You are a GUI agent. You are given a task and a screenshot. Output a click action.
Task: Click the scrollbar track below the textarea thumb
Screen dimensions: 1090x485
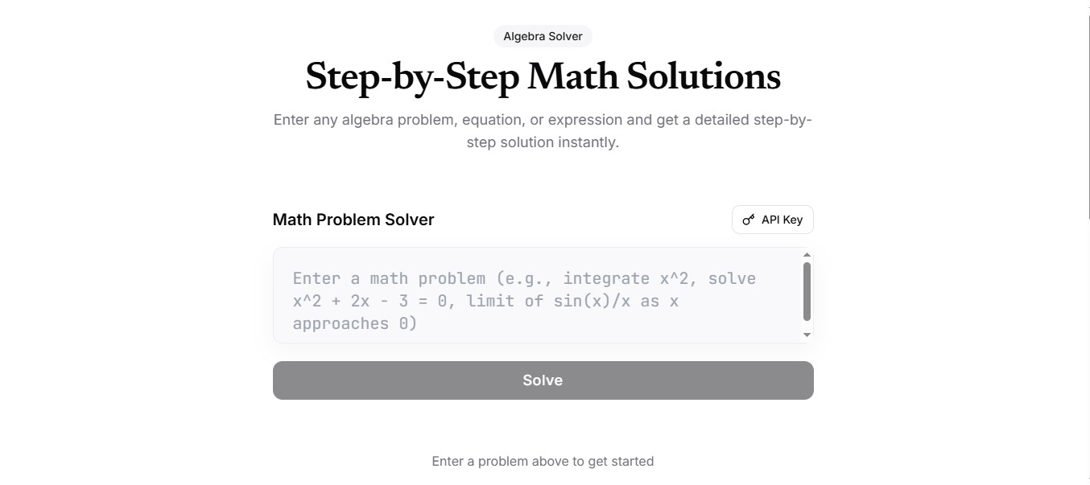coord(807,327)
